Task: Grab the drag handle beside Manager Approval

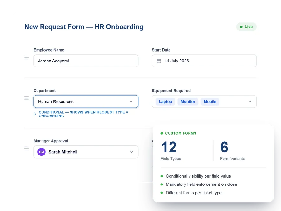Action: (x=27, y=149)
